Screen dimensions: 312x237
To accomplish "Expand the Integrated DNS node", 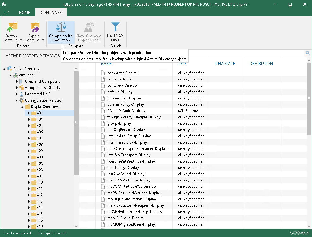I will pos(17,94).
